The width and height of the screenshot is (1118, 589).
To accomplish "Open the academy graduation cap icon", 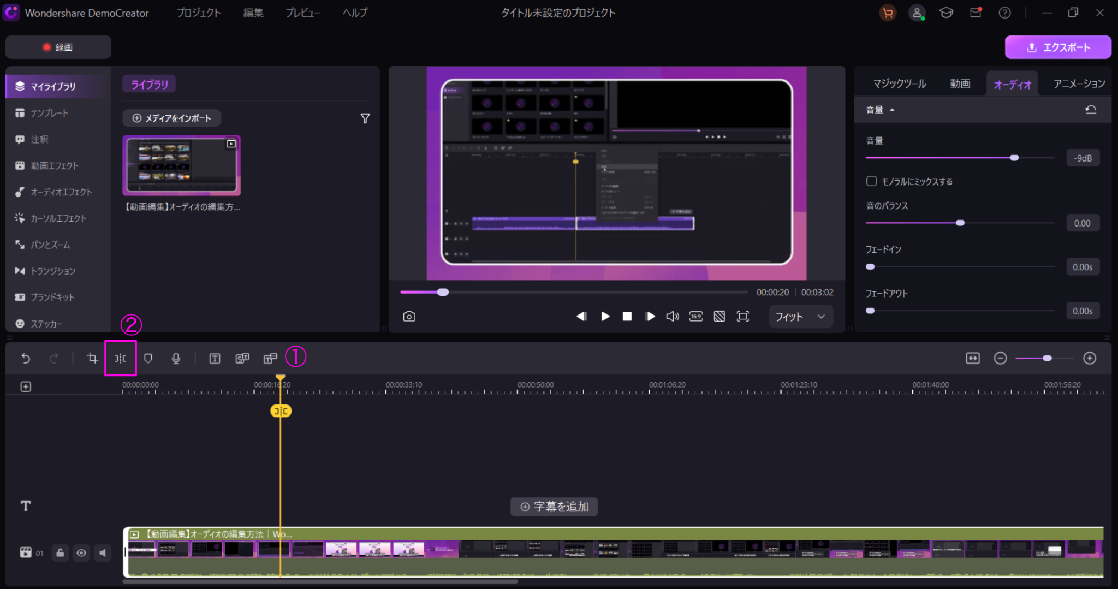I will coord(946,13).
